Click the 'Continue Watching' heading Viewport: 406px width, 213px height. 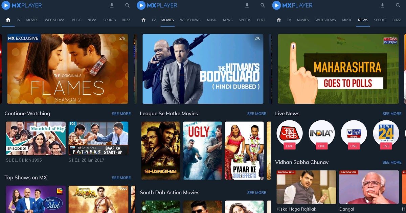(27, 114)
